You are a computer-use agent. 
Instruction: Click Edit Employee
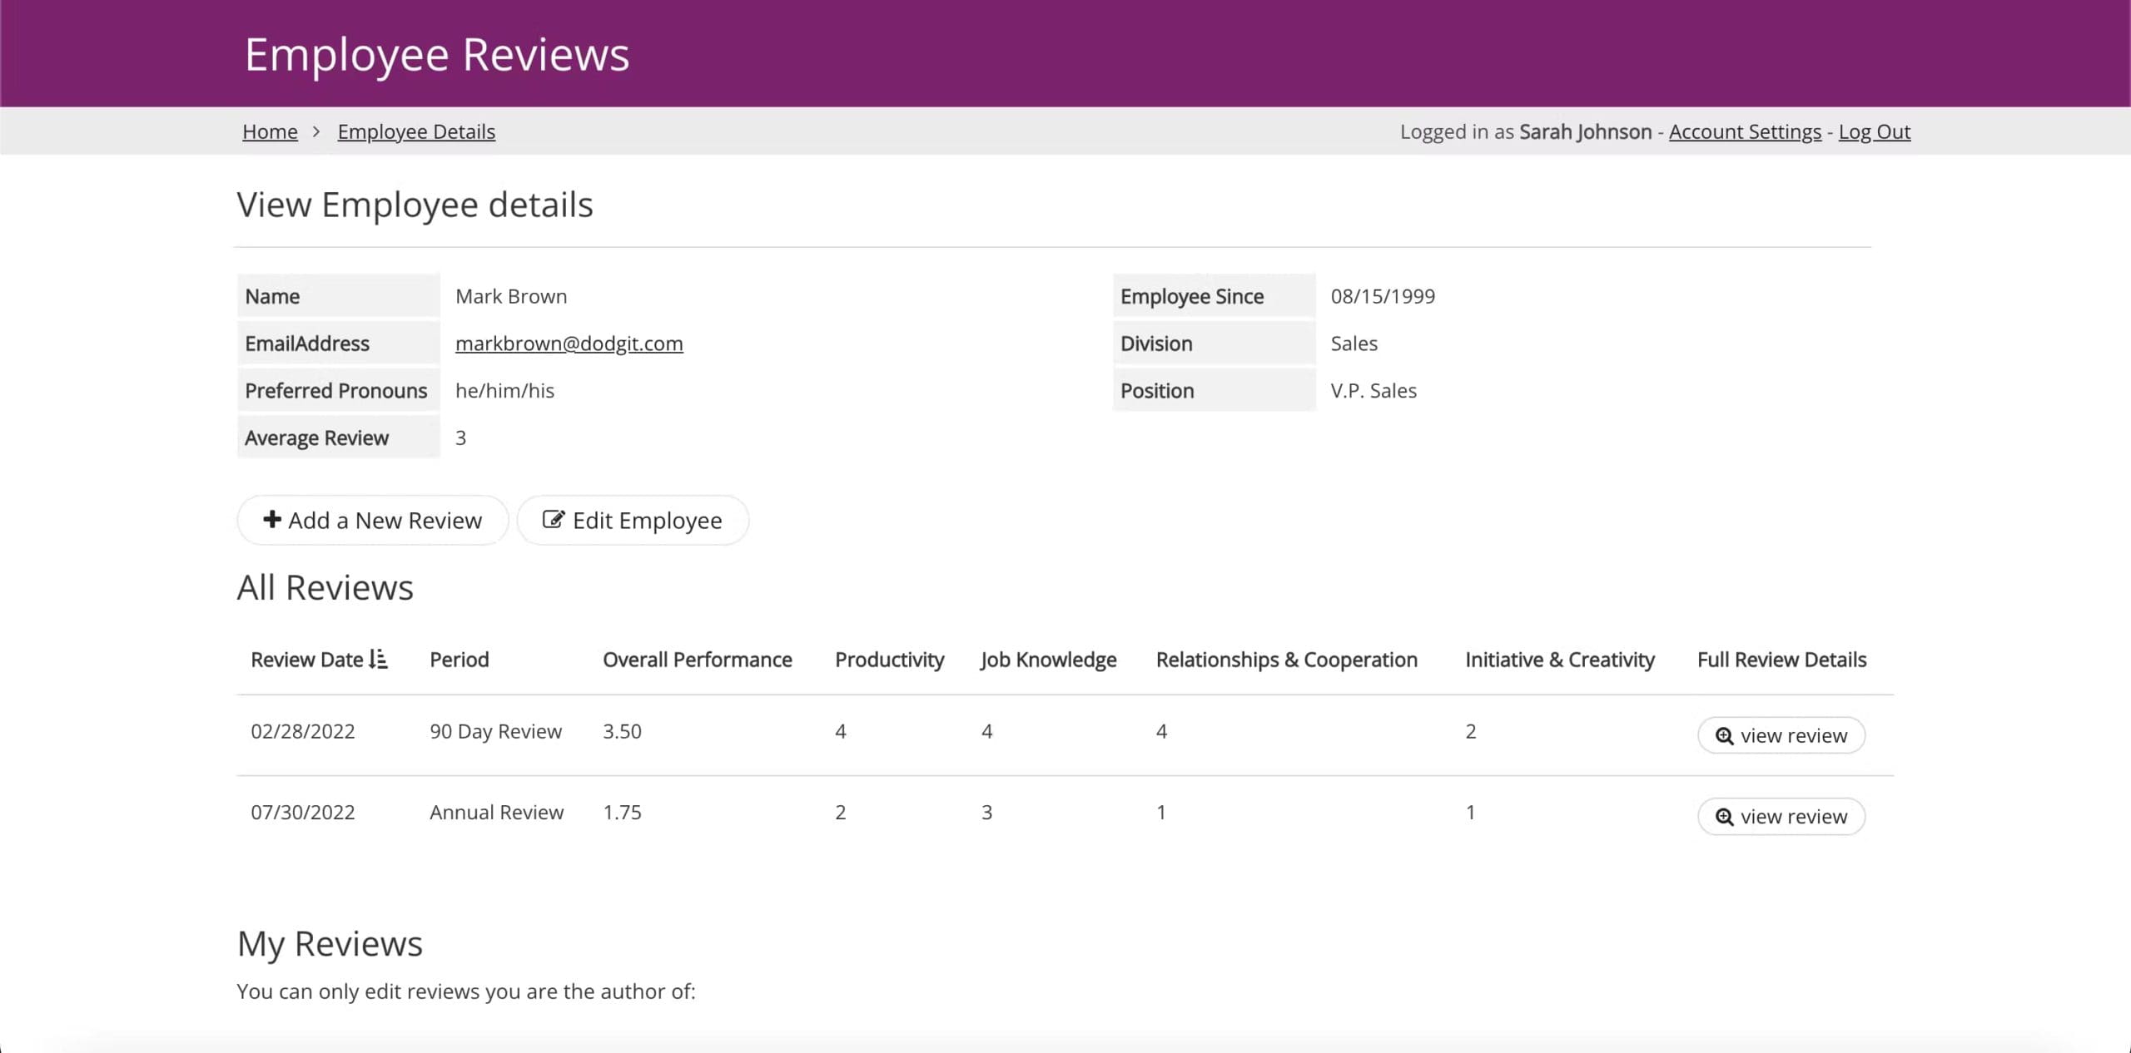coord(633,520)
